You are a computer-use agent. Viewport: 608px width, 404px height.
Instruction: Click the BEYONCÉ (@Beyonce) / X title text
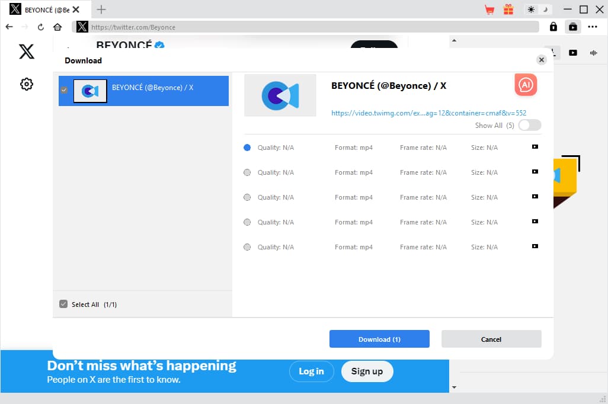point(389,86)
